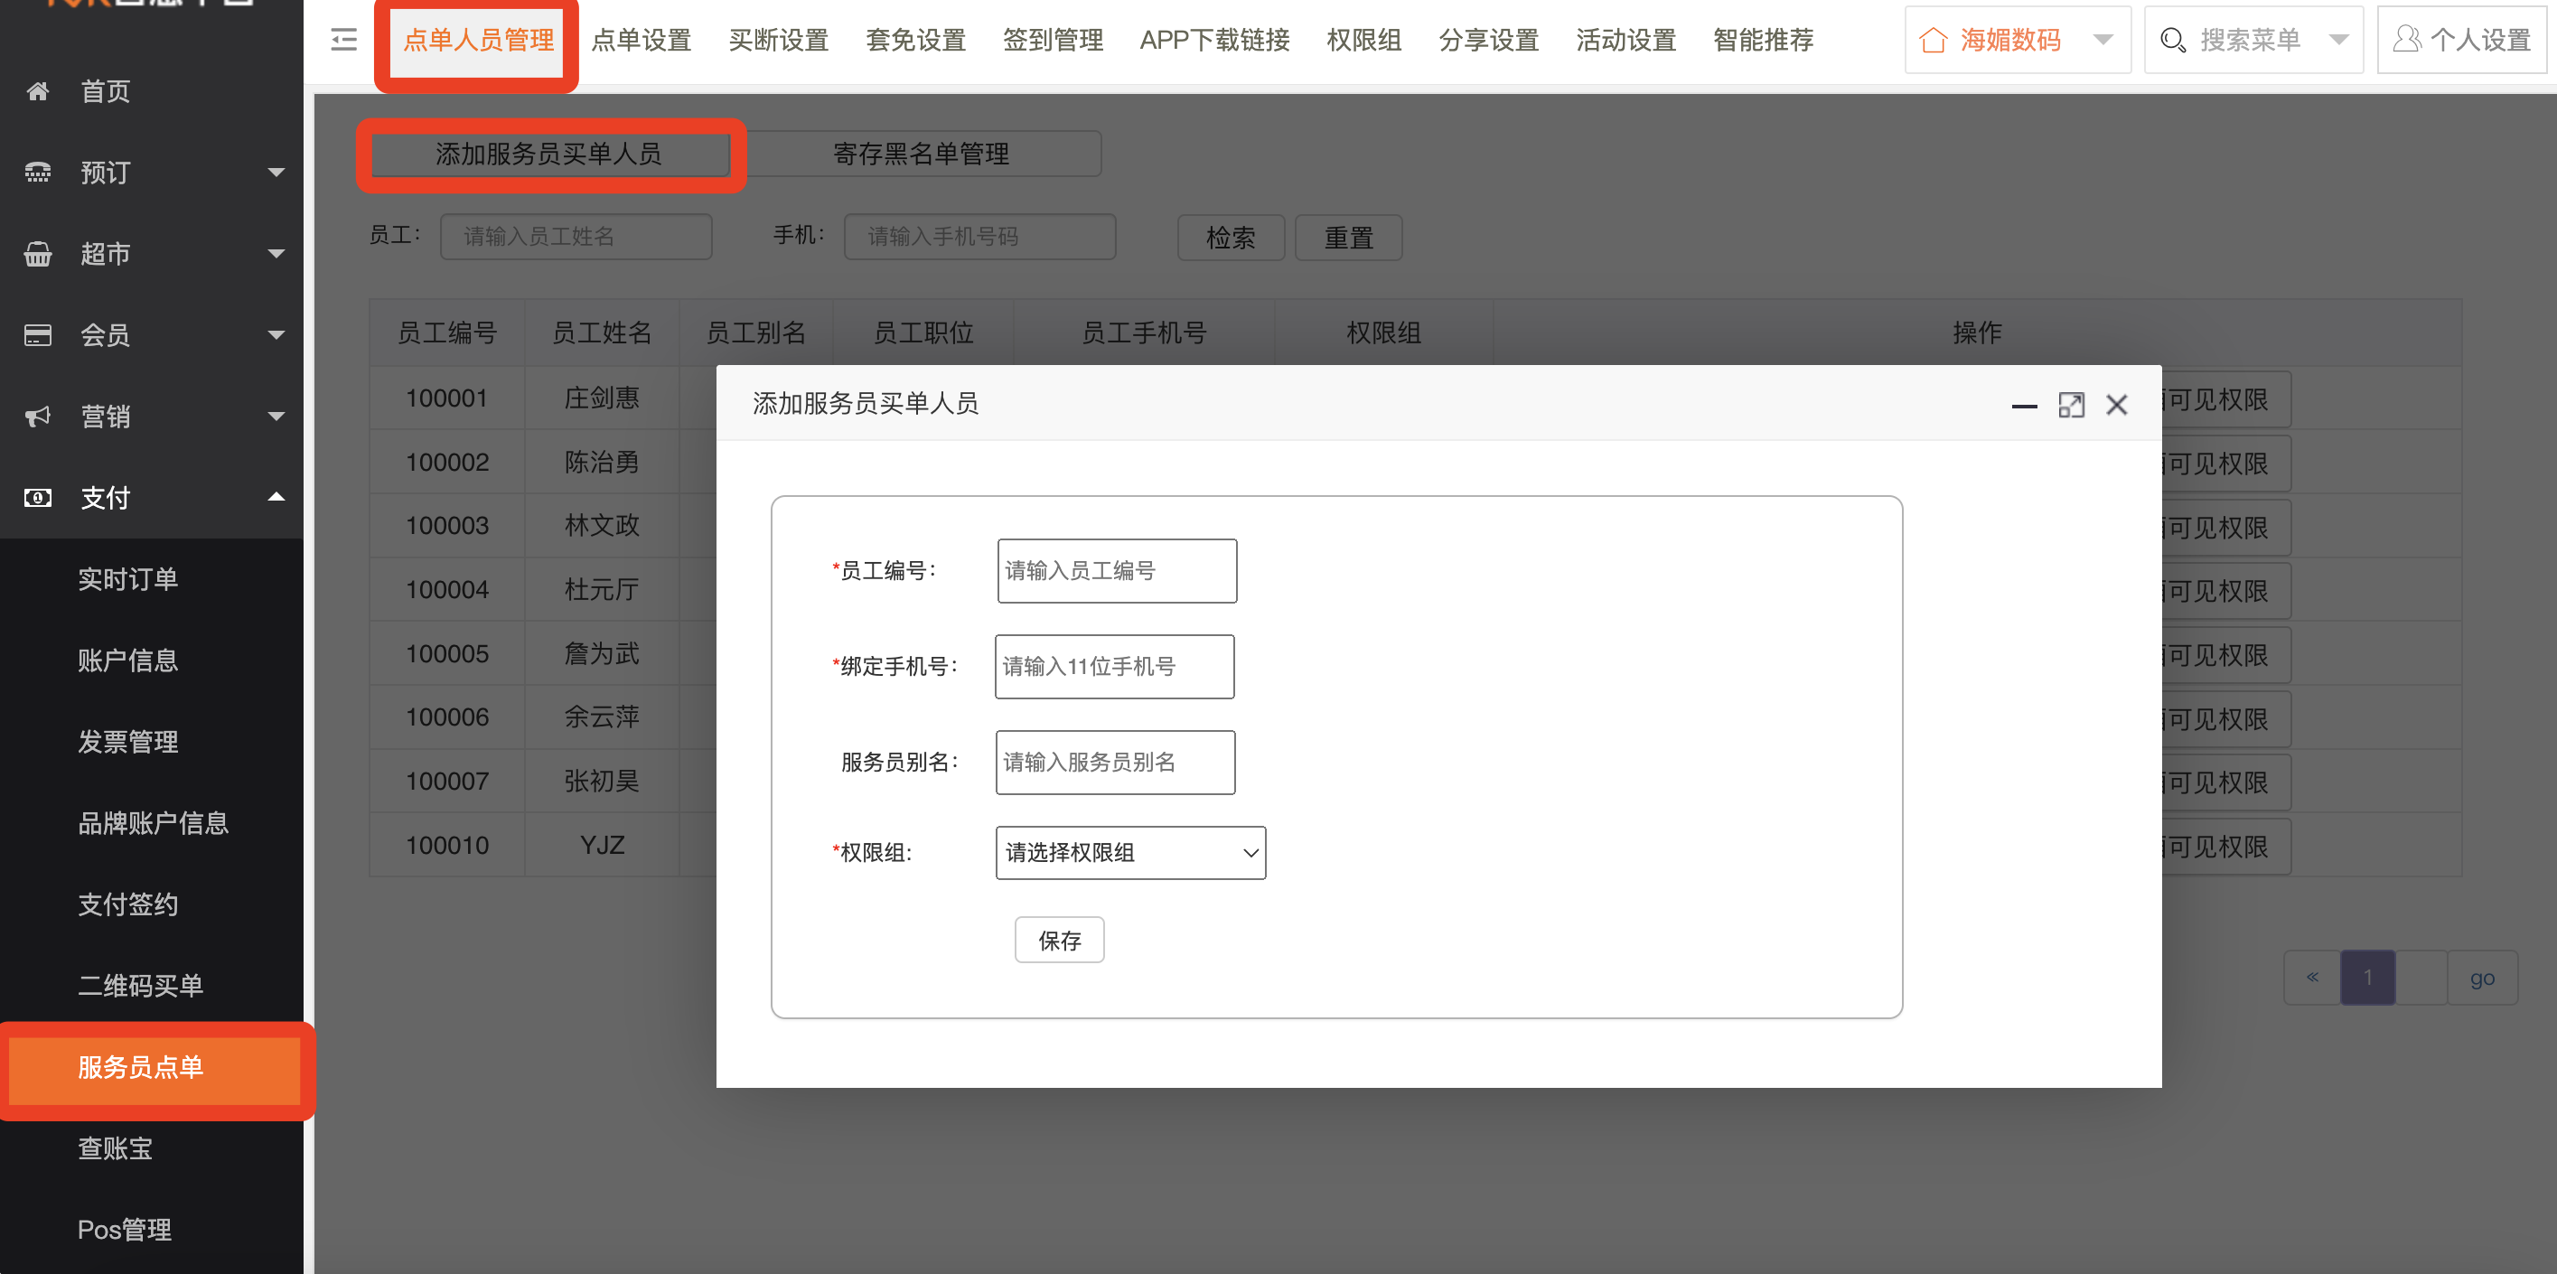Image resolution: width=2557 pixels, height=1274 pixels.
Task: Click the 可见权限 button in row 100010
Action: pos(2225,847)
